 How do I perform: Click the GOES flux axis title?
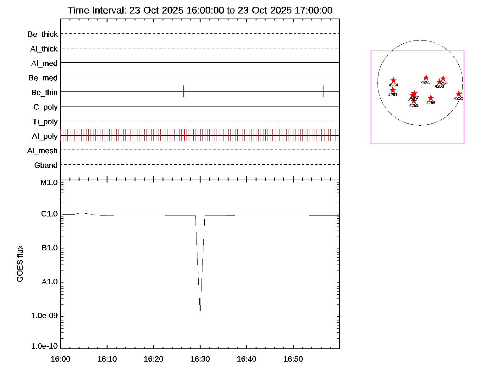(20, 264)
